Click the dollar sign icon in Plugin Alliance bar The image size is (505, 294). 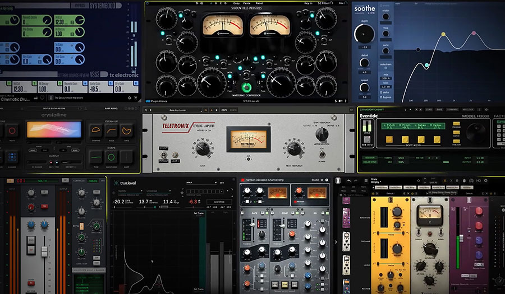(x=336, y=101)
